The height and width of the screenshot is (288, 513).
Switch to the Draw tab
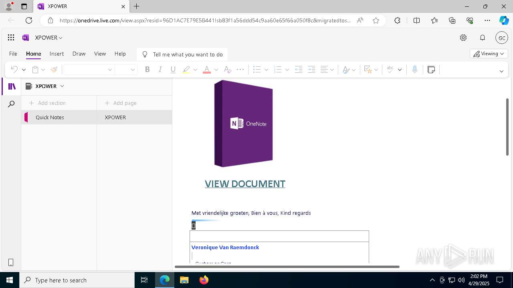(79, 54)
